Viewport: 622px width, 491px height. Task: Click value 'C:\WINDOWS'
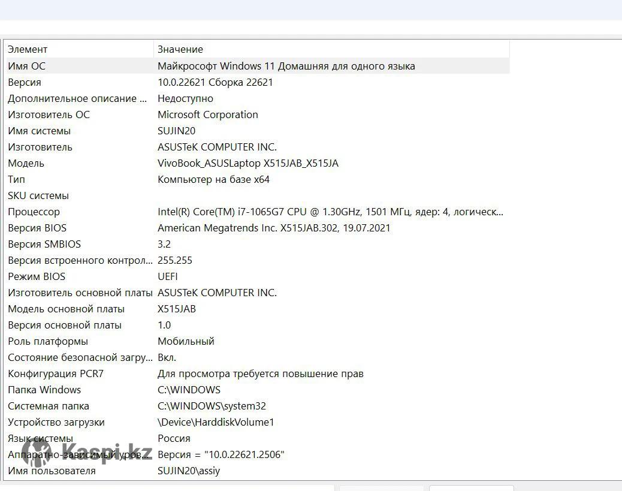pyautogui.click(x=189, y=390)
